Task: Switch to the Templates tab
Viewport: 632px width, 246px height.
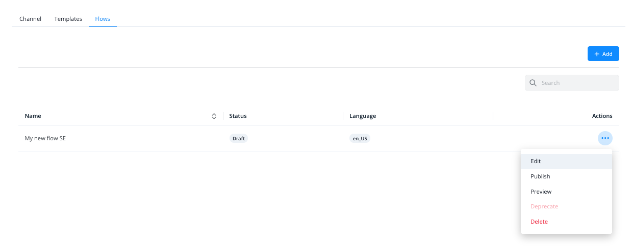Action: pos(68,19)
